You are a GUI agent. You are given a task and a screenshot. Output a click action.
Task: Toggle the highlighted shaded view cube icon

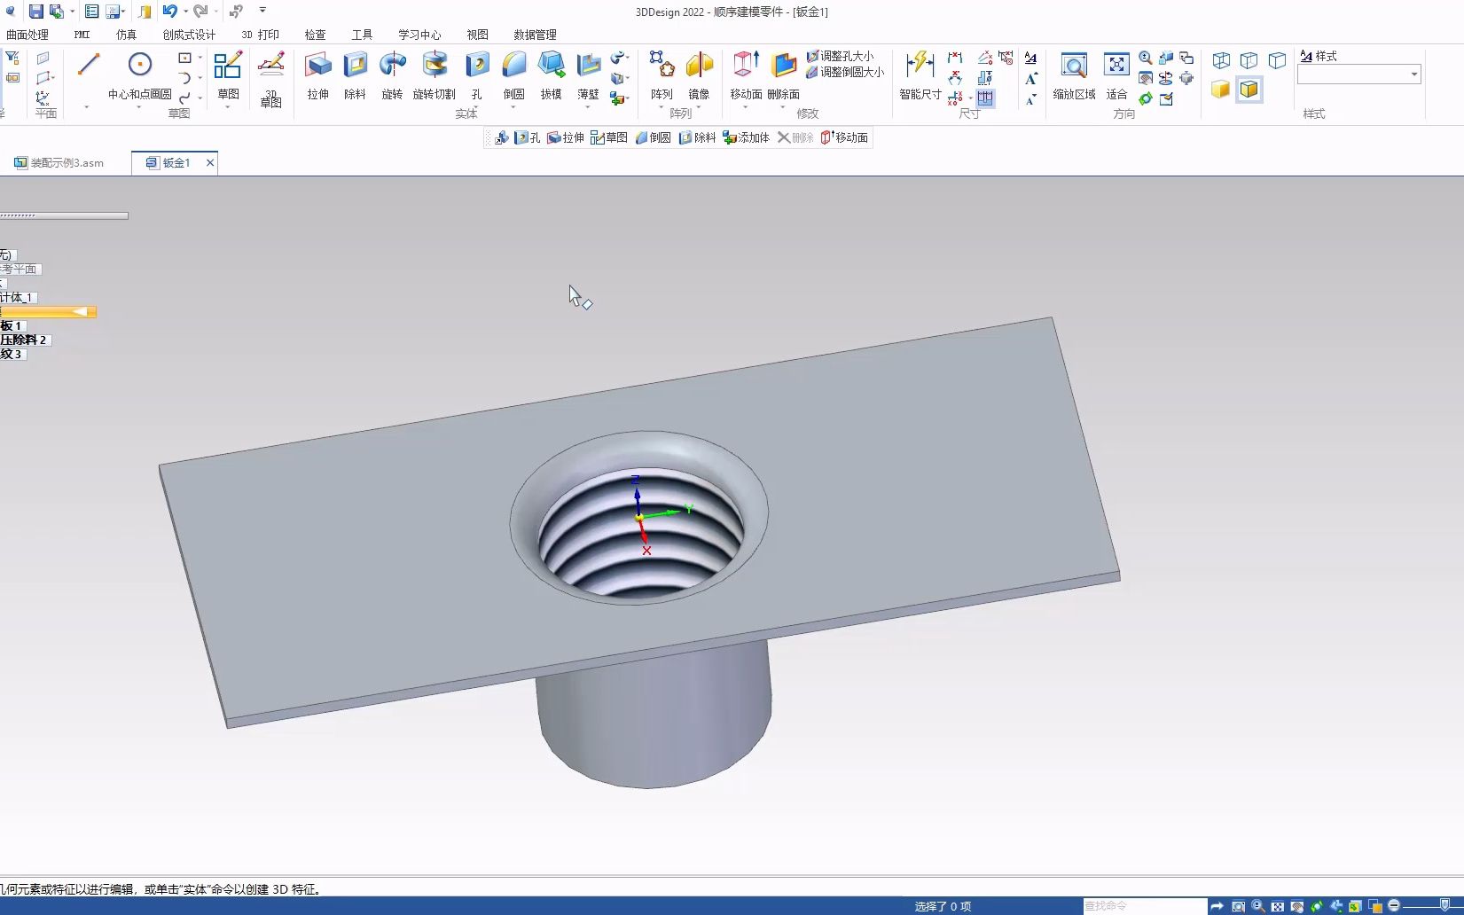click(1249, 90)
